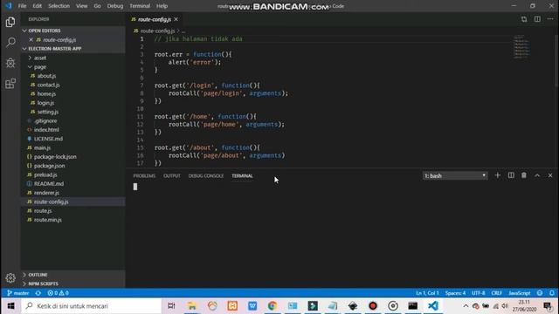This screenshot has height=314, width=559.
Task: Close route-config.js in Open Editors
Action: coord(31,40)
